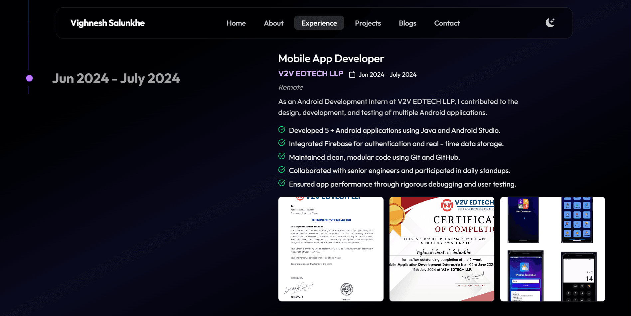Image resolution: width=631 pixels, height=316 pixels.
Task: Toggle dark mode with the moon icon
Action: pos(550,23)
